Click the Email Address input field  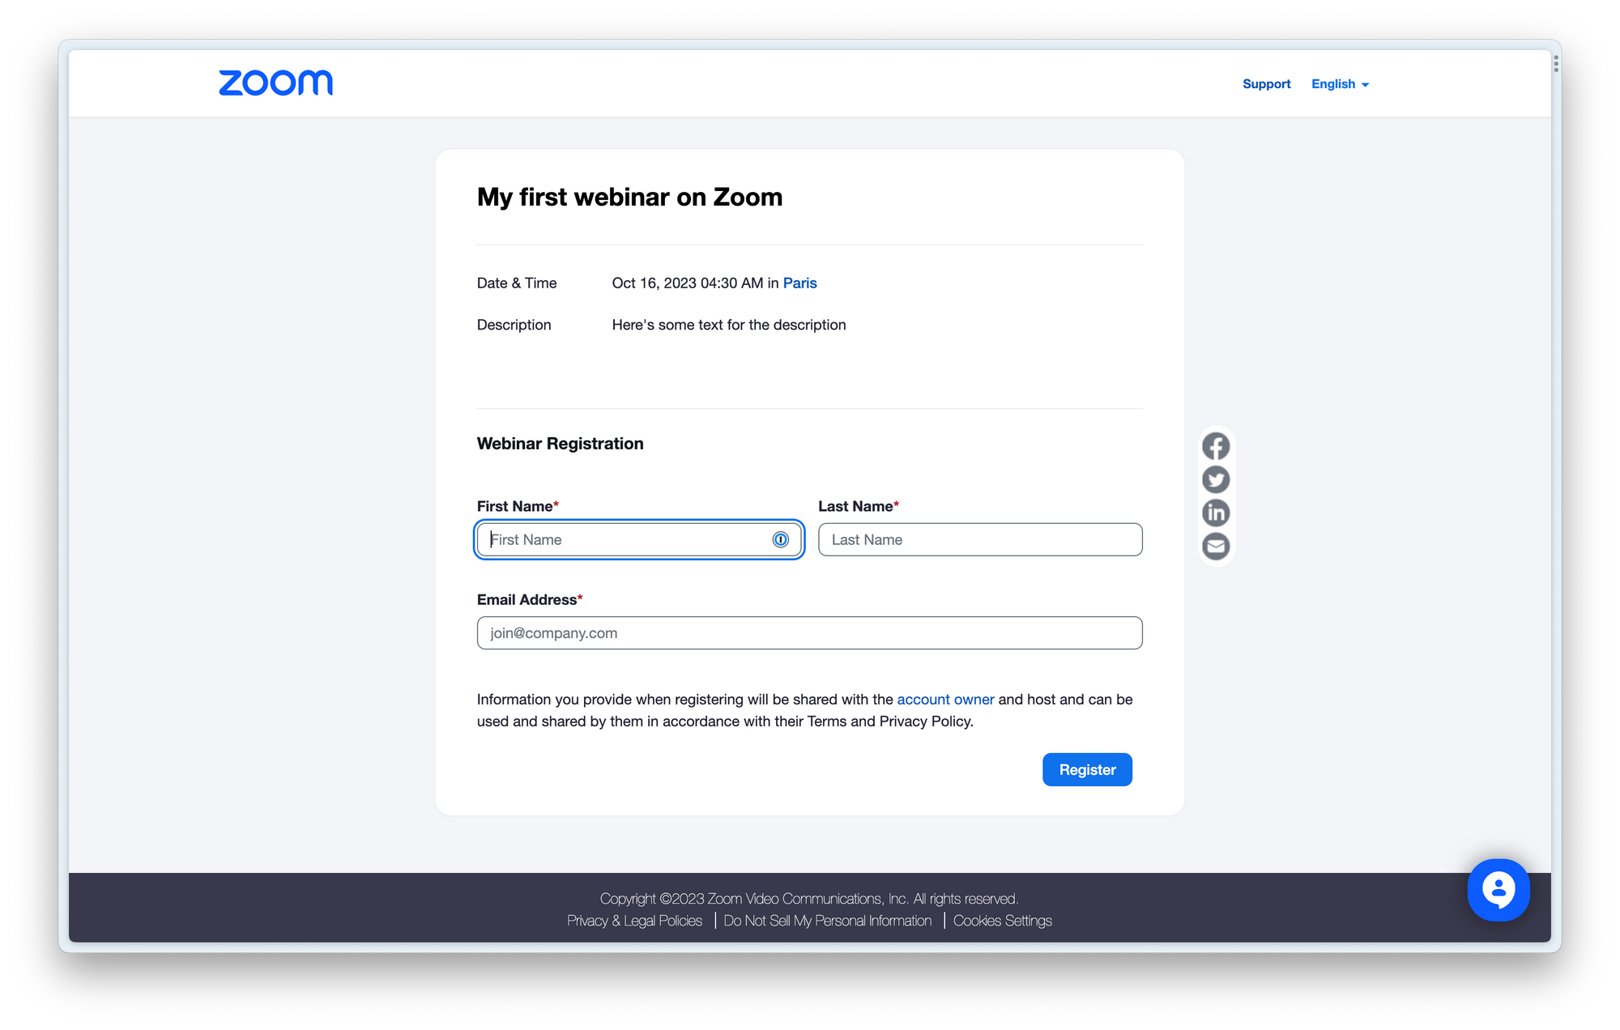809,632
